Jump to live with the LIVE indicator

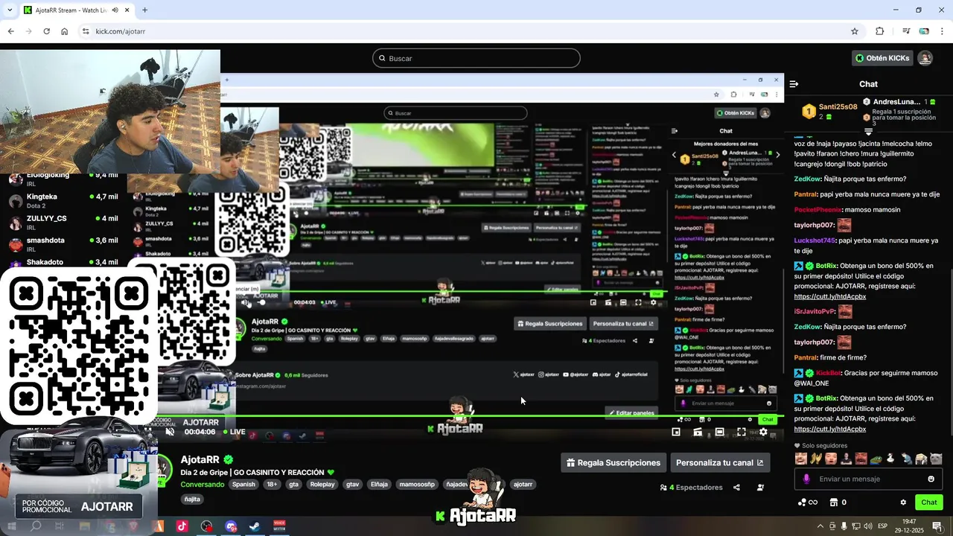234,432
